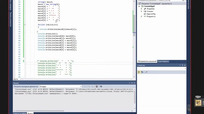Toggle word wrap in the Вывод panel
Screen dimensions: 204x114
tap(101, 86)
